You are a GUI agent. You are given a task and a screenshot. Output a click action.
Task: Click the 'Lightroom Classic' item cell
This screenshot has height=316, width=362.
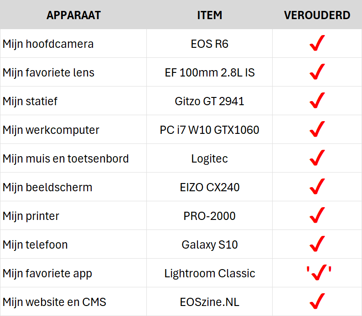(210, 273)
